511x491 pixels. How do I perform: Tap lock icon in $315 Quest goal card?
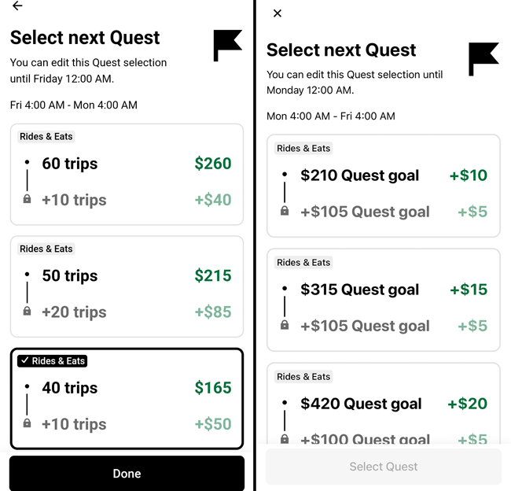click(285, 325)
